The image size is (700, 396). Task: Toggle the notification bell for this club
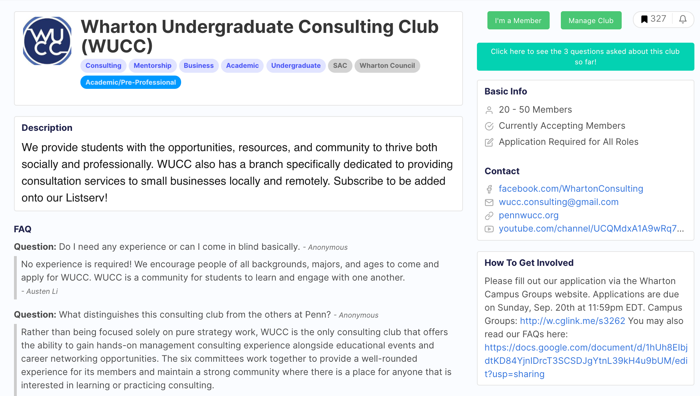(683, 19)
